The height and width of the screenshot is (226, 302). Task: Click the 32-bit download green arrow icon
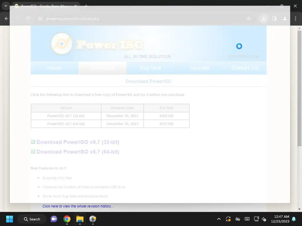click(33, 142)
